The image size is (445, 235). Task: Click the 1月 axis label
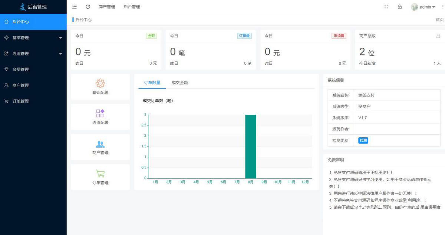[x=155, y=182]
